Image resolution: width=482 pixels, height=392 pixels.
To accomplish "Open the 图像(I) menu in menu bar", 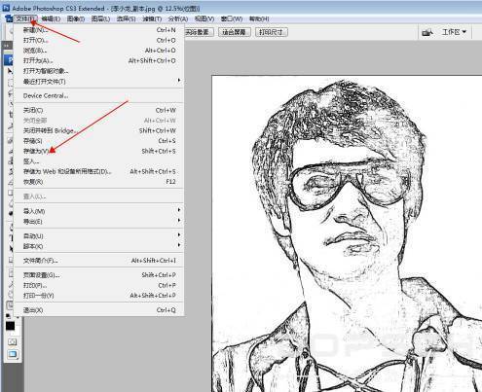I will (76, 18).
